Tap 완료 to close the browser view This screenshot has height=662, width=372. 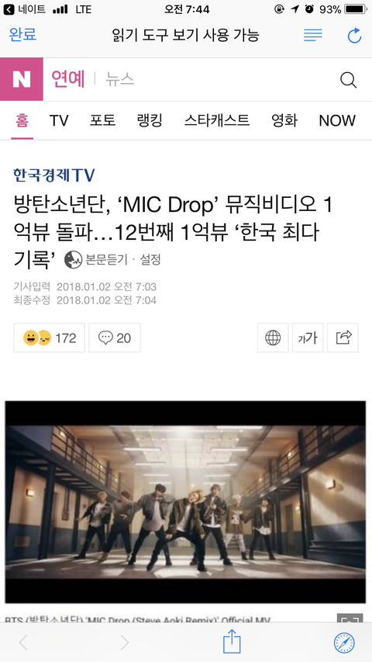(x=22, y=35)
